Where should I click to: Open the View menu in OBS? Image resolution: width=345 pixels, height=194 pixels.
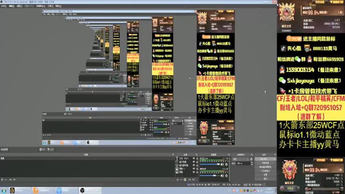point(19,6)
